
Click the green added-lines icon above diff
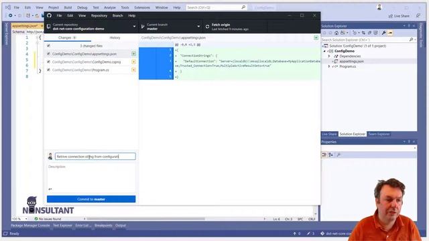click(x=316, y=37)
